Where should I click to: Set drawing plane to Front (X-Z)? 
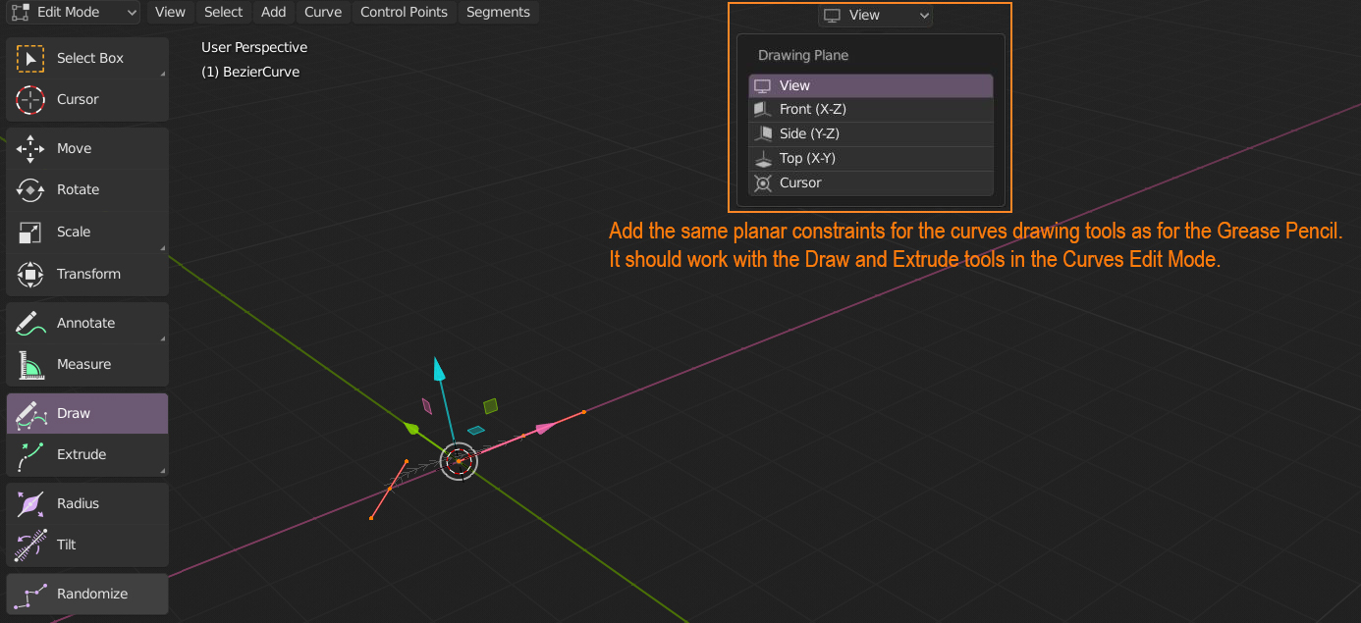(871, 109)
